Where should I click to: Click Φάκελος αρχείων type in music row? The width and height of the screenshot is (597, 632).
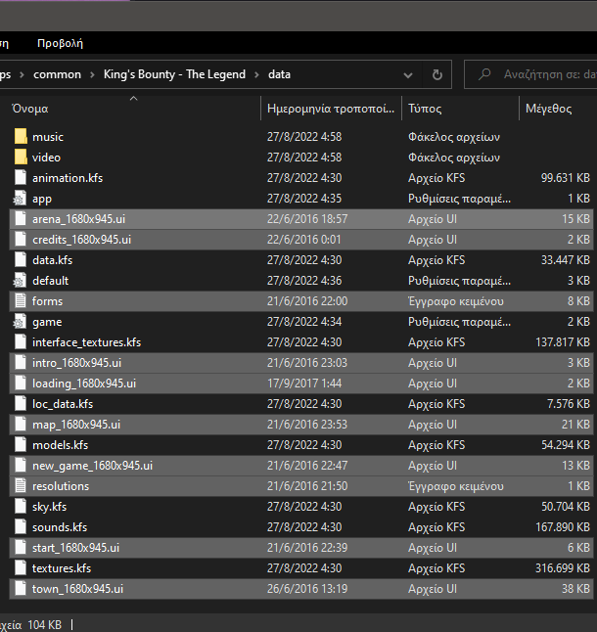click(454, 137)
